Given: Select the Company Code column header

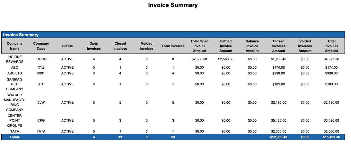Looking at the screenshot, I should click(x=41, y=46).
